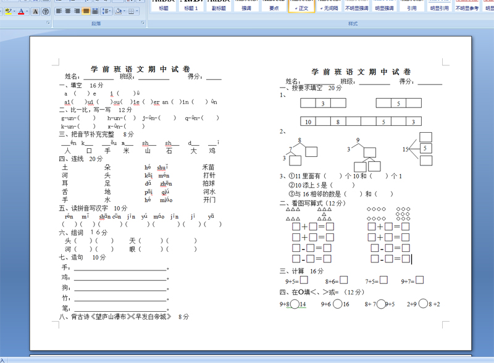This screenshot has height=363, width=494.
Task: Open highlight color dropdown arrow
Action: tap(14, 12)
